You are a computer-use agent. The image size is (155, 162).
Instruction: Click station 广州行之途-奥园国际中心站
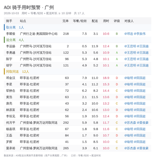[39, 34]
